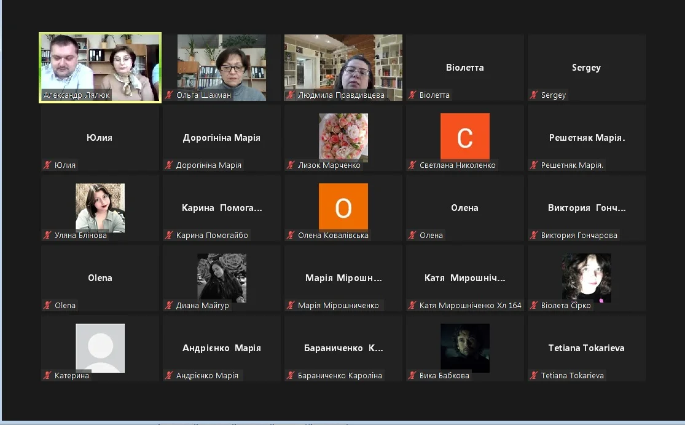
Task: Click the muted mic icon beside Бараниченко Кароліна
Action: 291,375
